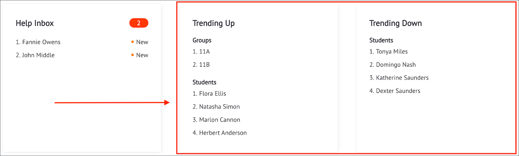Click the Trending Up card title
519x156 pixels.
coord(213,23)
